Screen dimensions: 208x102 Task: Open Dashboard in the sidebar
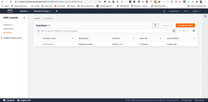coord(8,25)
